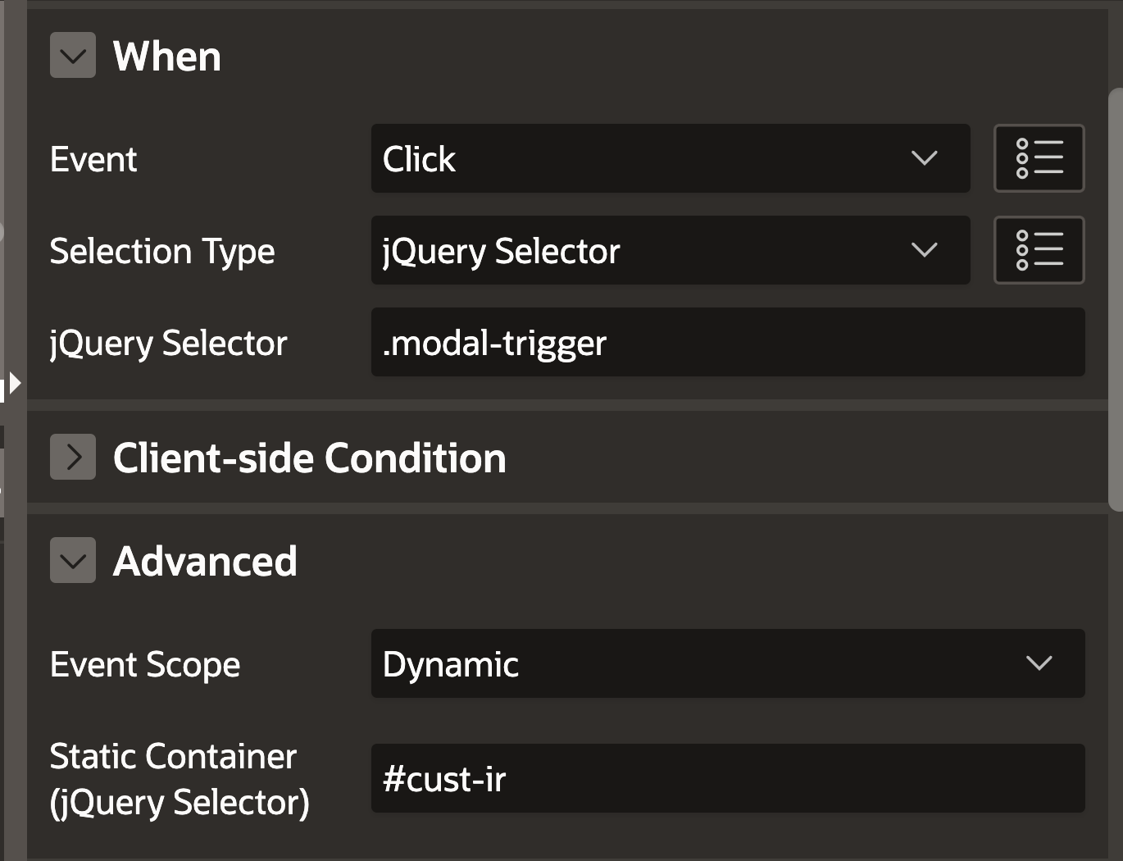Click the Static Container (jQuery Selector) label
Image resolution: width=1123 pixels, height=861 pixels.
click(x=179, y=779)
